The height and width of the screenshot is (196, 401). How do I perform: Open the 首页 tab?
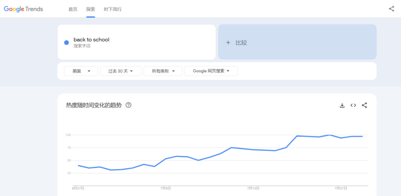[73, 9]
